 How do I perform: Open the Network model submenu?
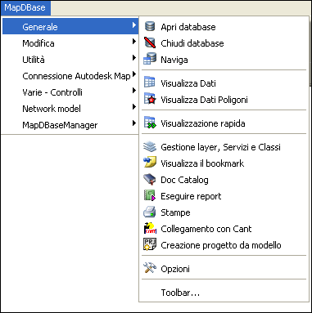[70, 108]
